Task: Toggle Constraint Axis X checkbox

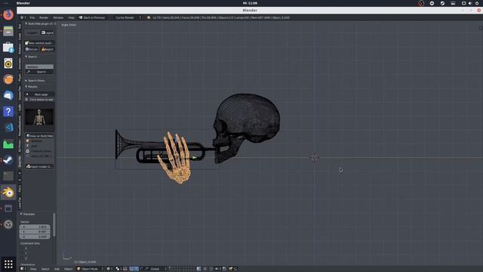Action: point(22,249)
